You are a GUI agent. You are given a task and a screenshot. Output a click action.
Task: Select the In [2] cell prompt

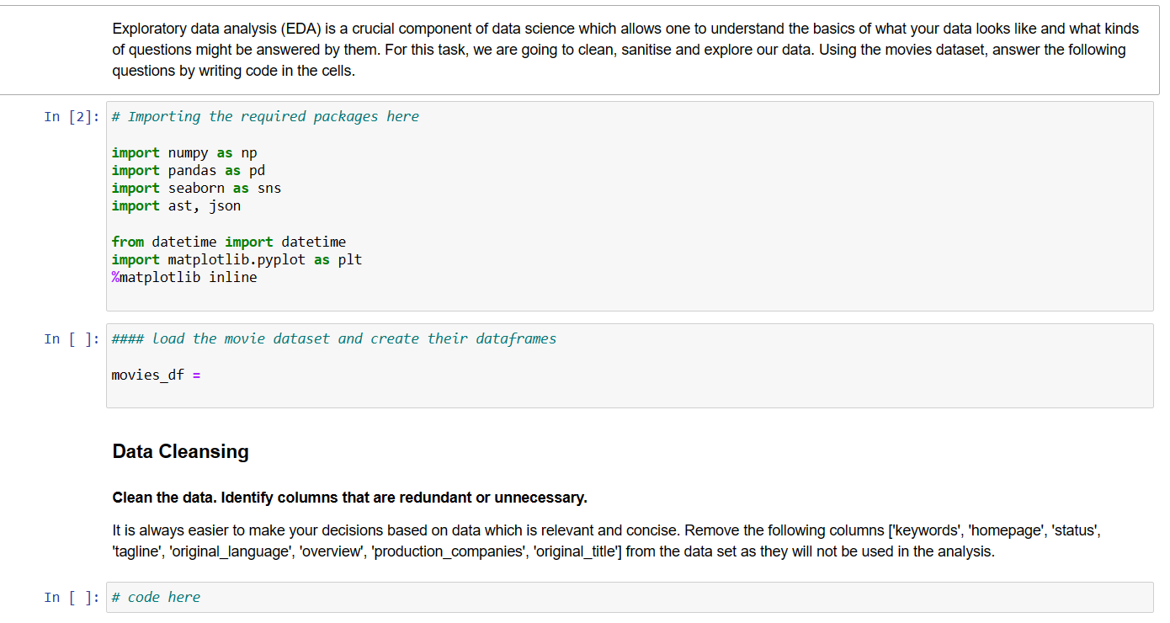(x=71, y=117)
